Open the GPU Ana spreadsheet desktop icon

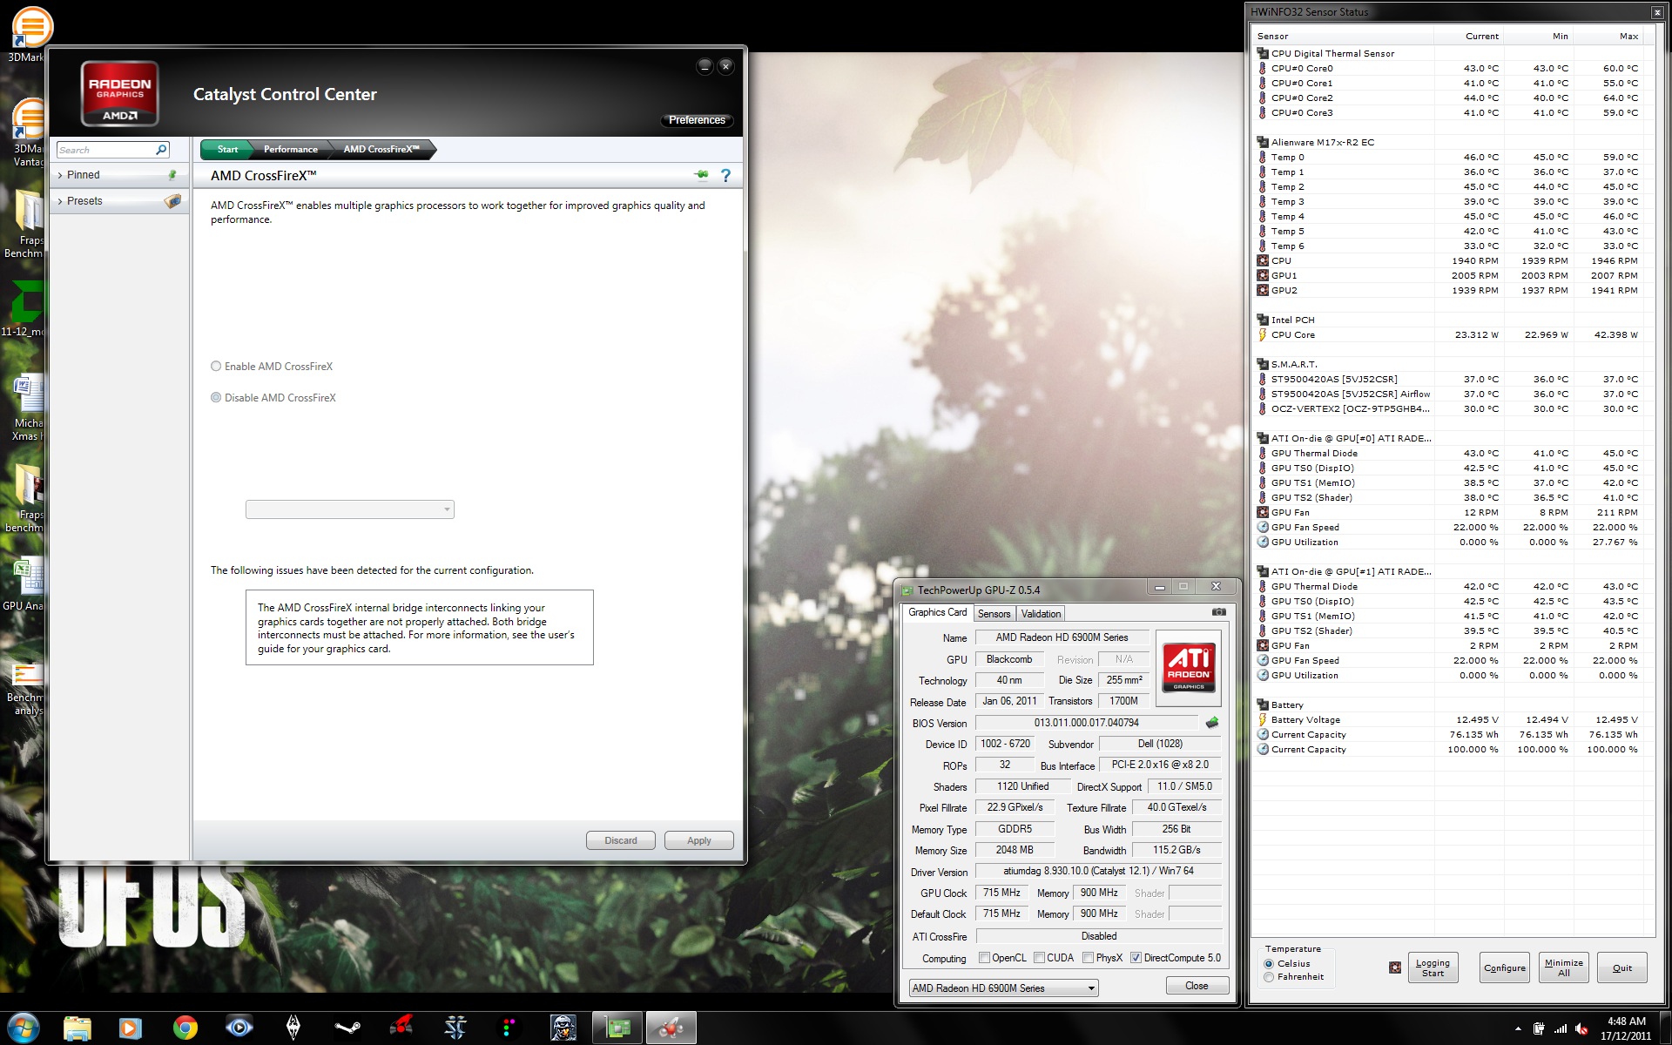[26, 582]
